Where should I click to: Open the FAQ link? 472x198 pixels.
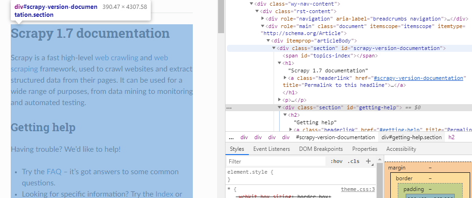(x=54, y=172)
